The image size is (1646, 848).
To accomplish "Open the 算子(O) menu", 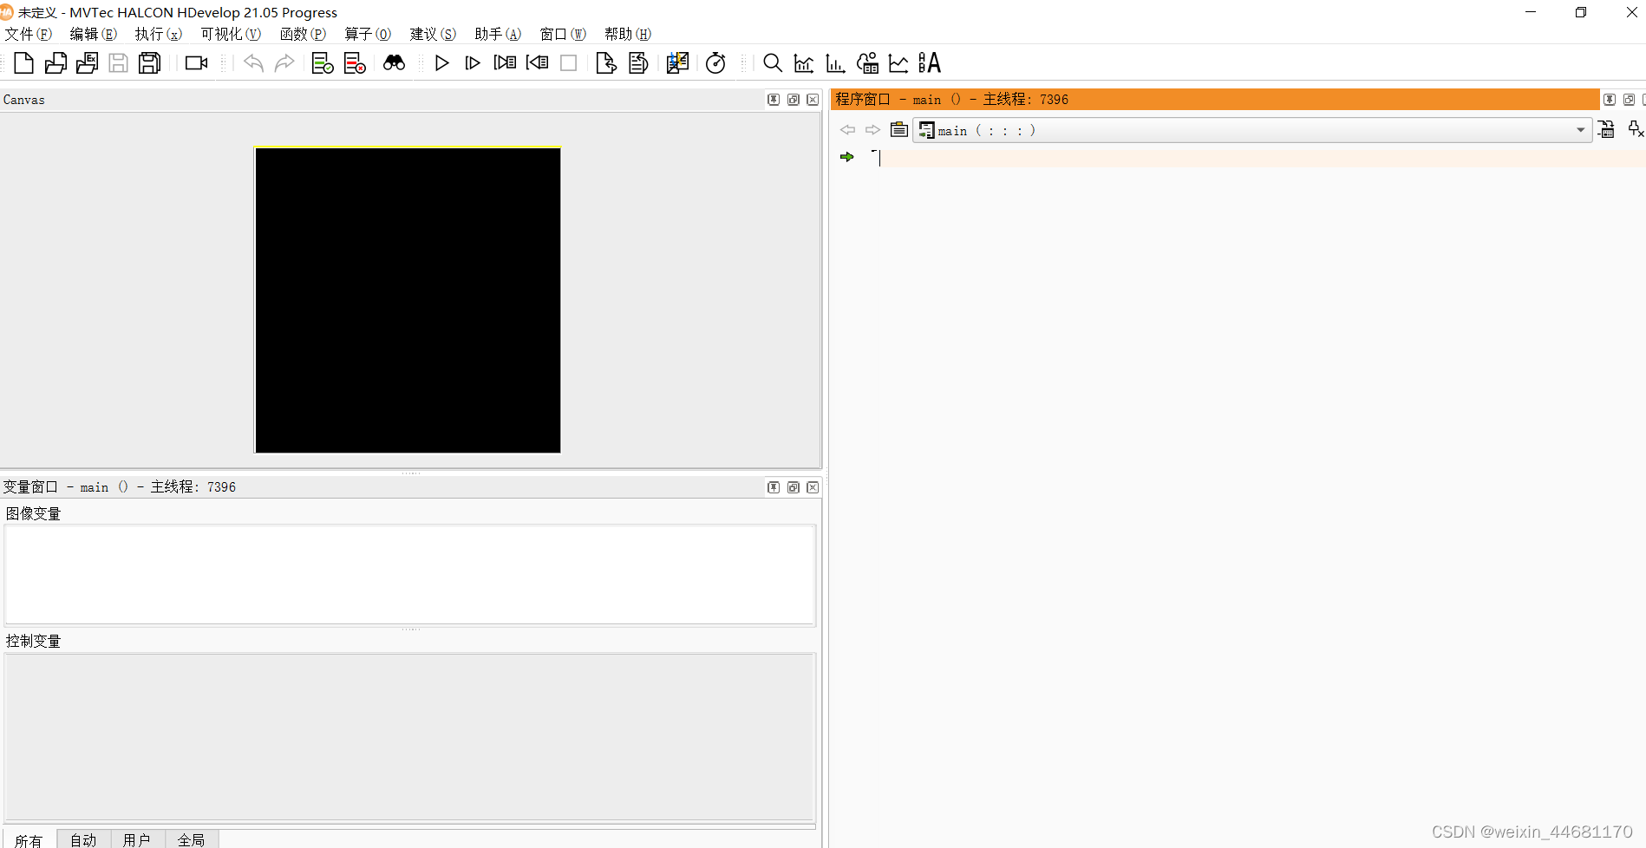I will point(368,34).
